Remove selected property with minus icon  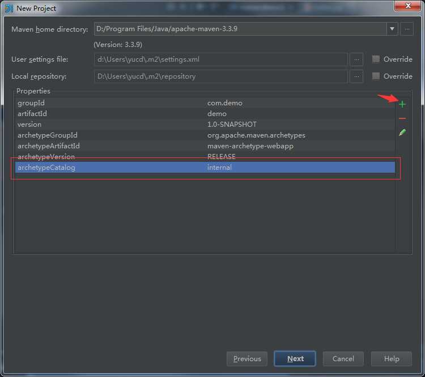pyautogui.click(x=402, y=118)
